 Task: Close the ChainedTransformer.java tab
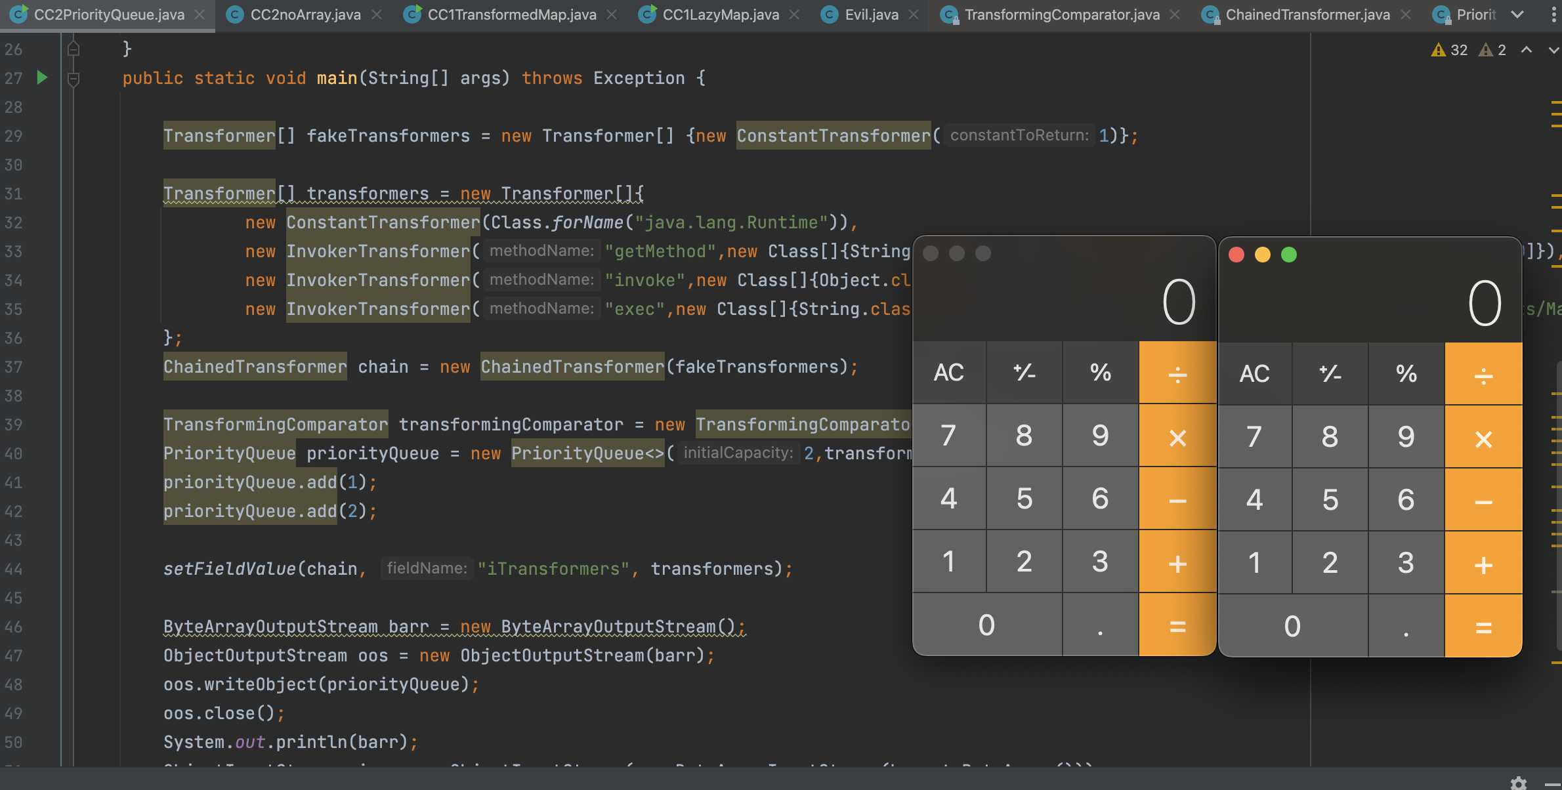[x=1405, y=14]
